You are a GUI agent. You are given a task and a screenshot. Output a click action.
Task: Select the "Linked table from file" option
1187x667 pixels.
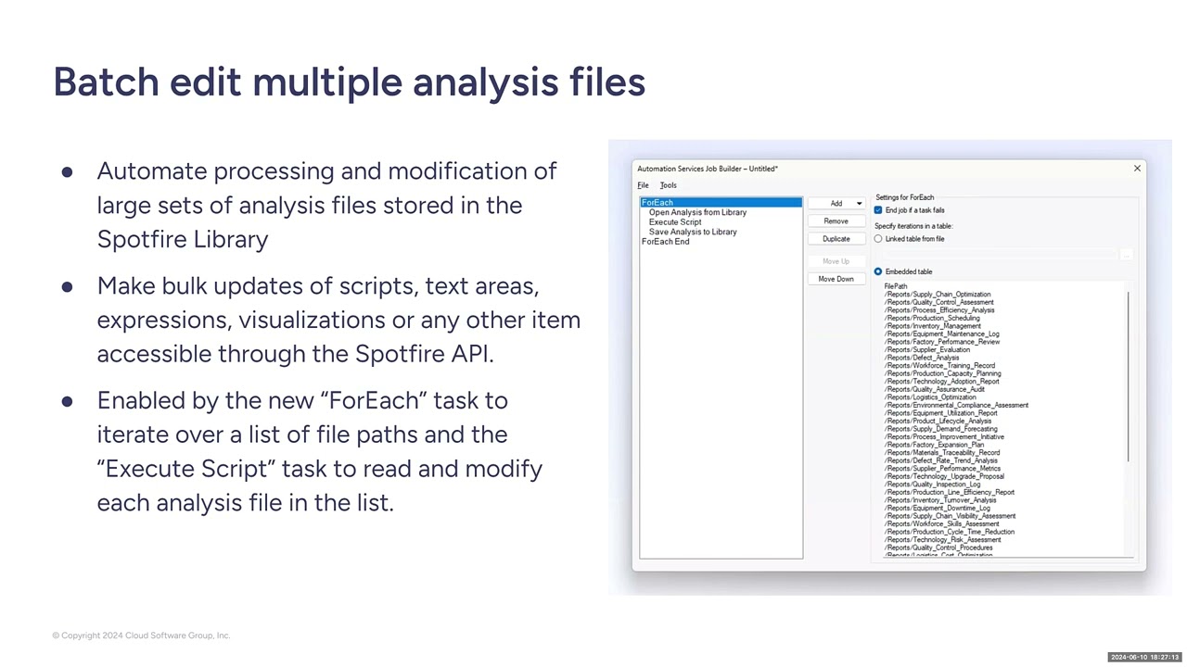[x=878, y=238]
